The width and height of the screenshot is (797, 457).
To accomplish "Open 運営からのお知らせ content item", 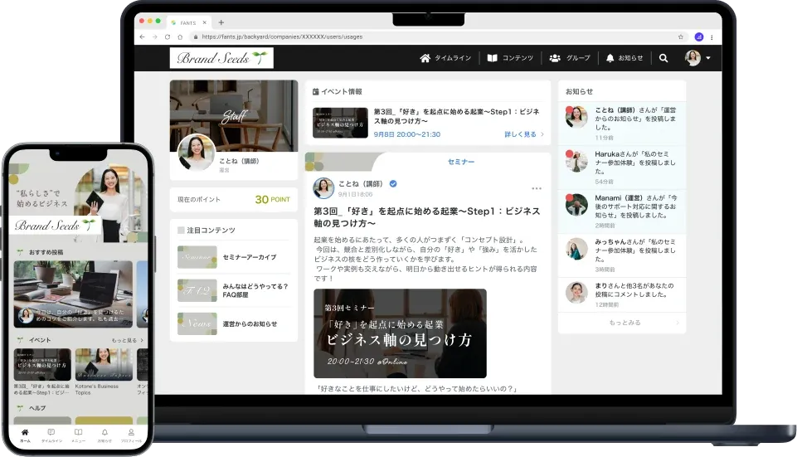I will click(x=234, y=323).
